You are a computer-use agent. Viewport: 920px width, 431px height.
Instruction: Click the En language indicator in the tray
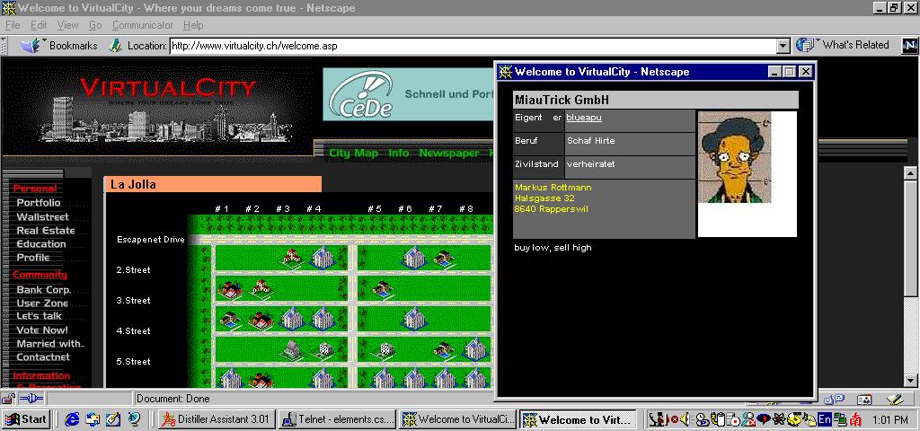click(x=825, y=419)
